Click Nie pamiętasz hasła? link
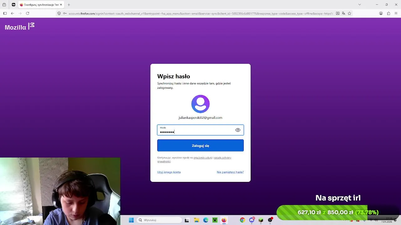Screen dimensions: 401x225 230,172
